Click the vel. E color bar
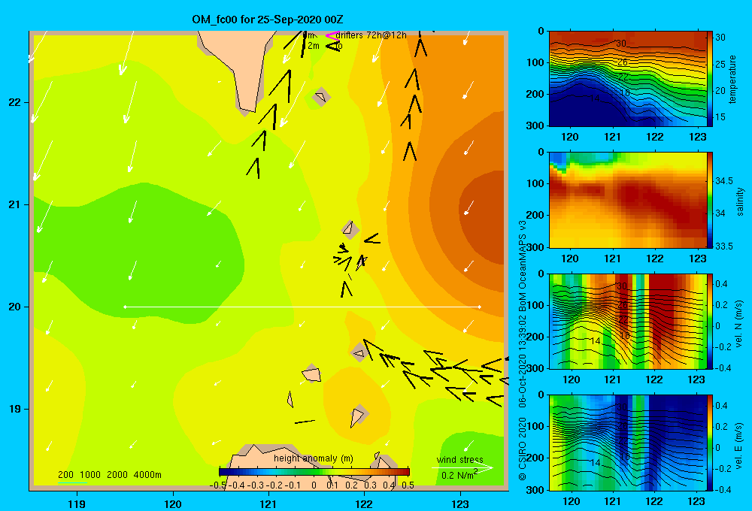The width and height of the screenshot is (752, 511). point(710,443)
